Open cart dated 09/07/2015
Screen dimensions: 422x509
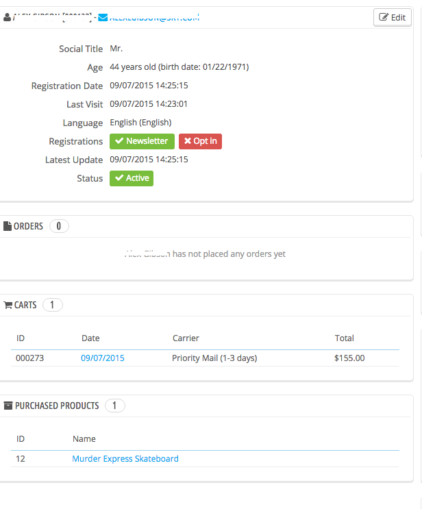(103, 358)
